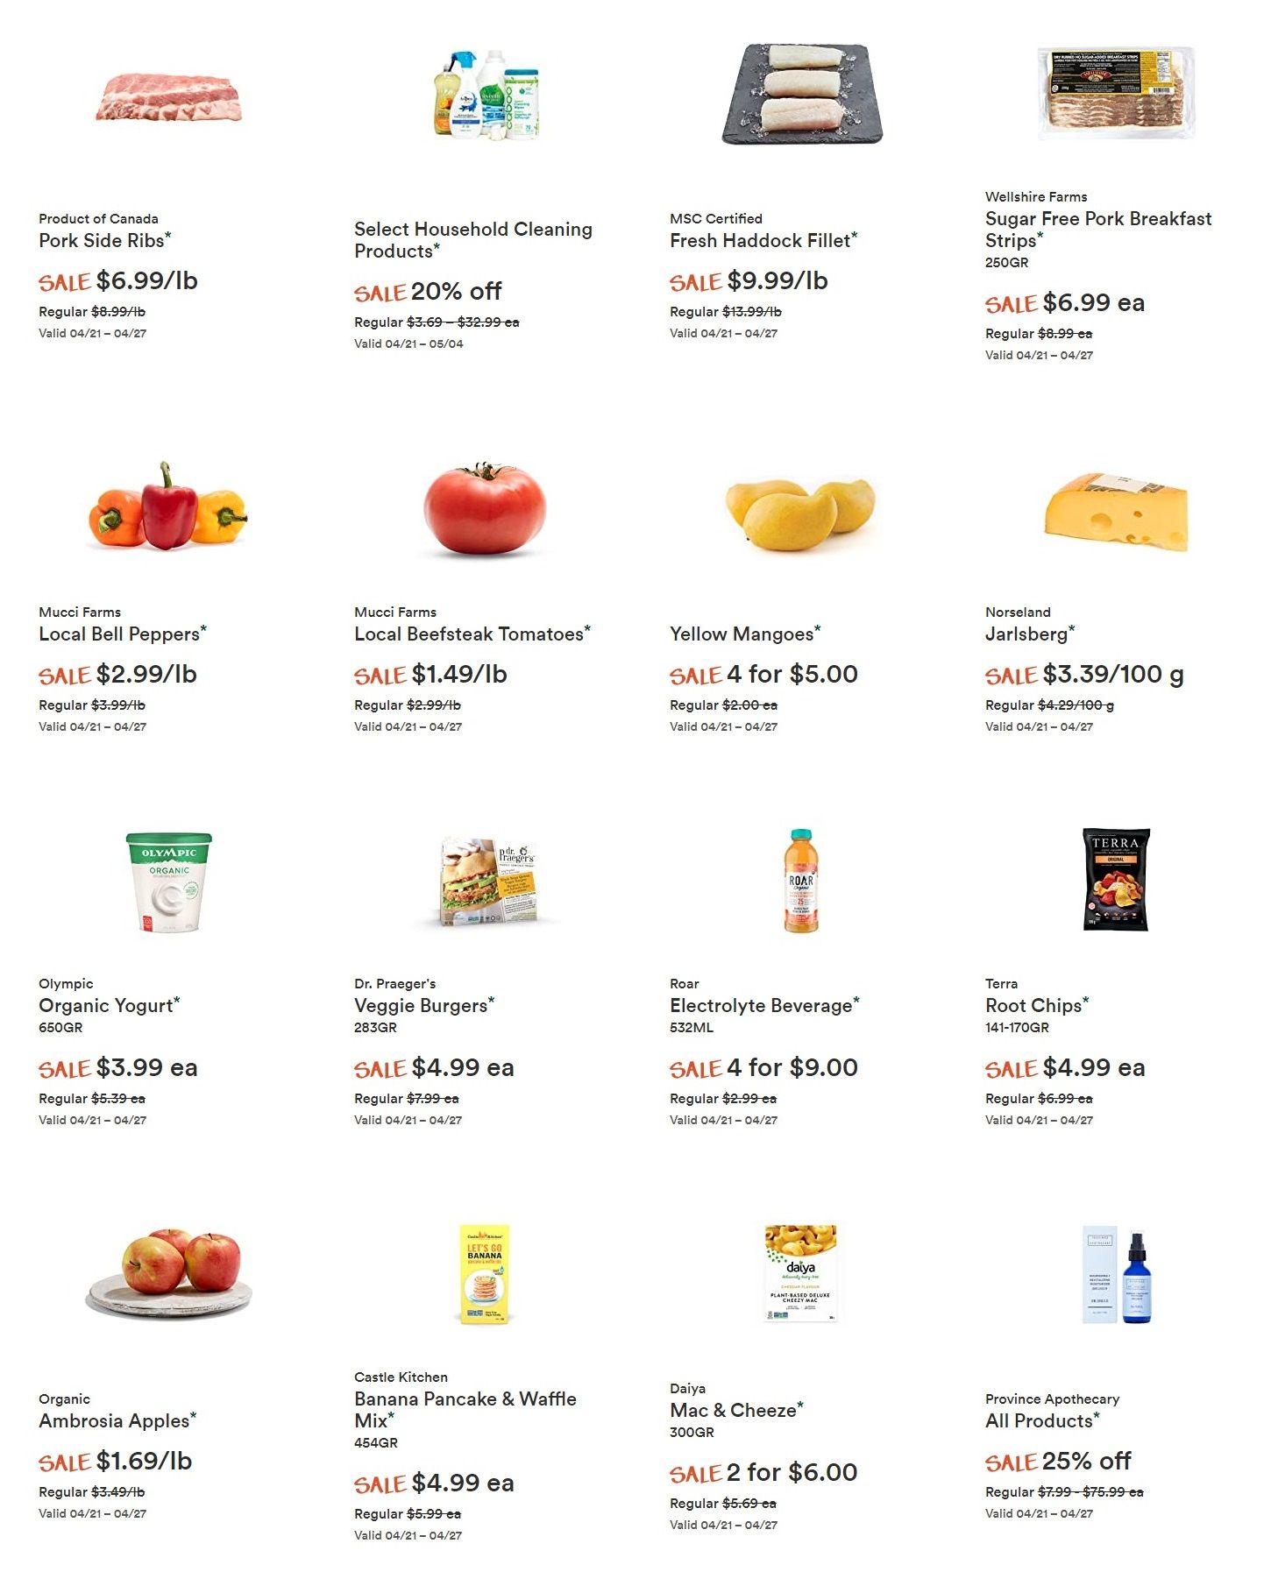Click the Province Apothecary All Products title
Image resolution: width=1264 pixels, height=1579 pixels.
pyautogui.click(x=1039, y=1420)
